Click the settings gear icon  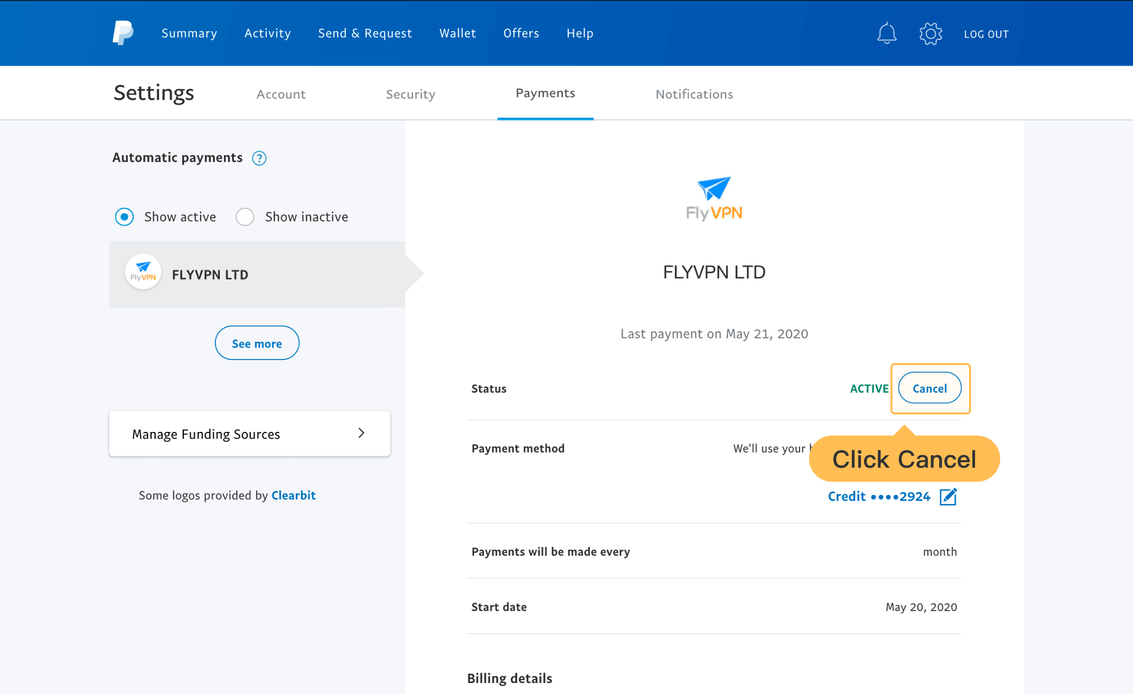point(930,33)
